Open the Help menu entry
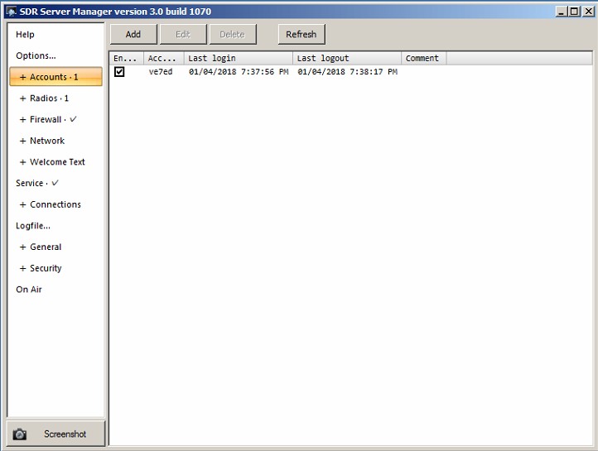Screen dimensions: 598x451 point(25,35)
